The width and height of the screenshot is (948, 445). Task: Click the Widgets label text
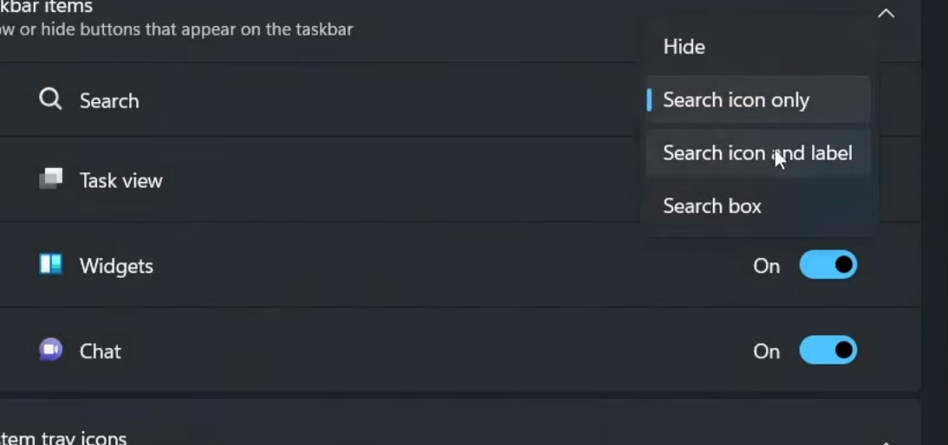[x=116, y=266]
